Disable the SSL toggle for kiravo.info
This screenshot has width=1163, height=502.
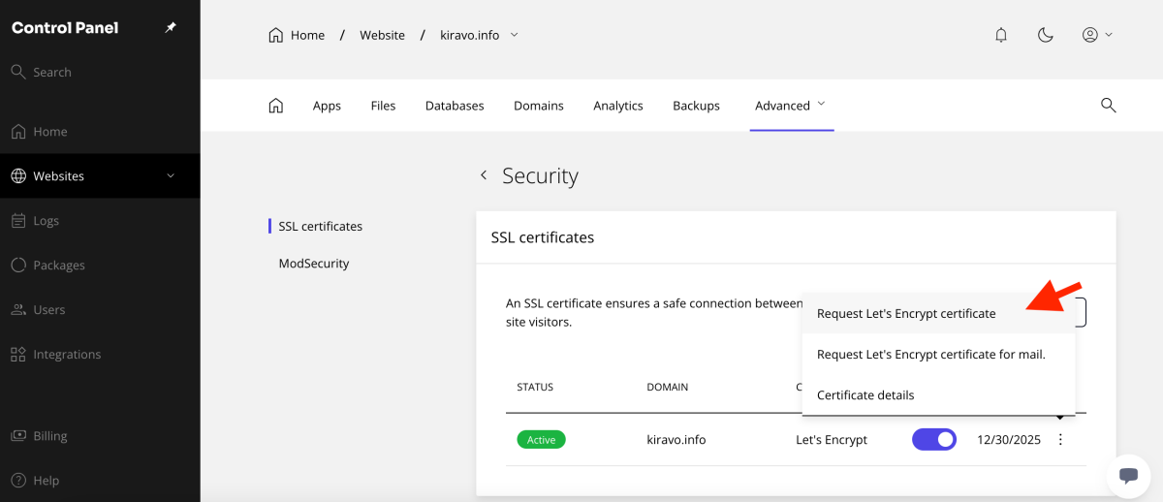pos(934,440)
